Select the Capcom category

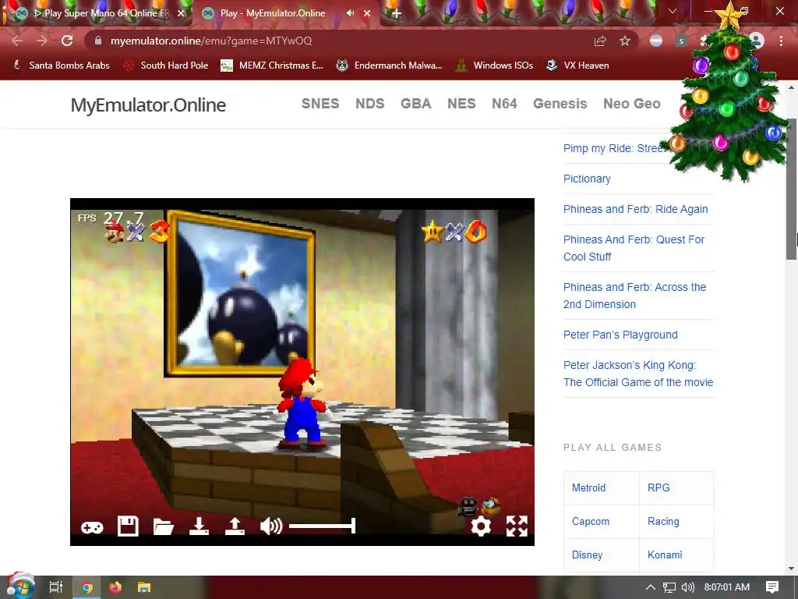(x=591, y=521)
